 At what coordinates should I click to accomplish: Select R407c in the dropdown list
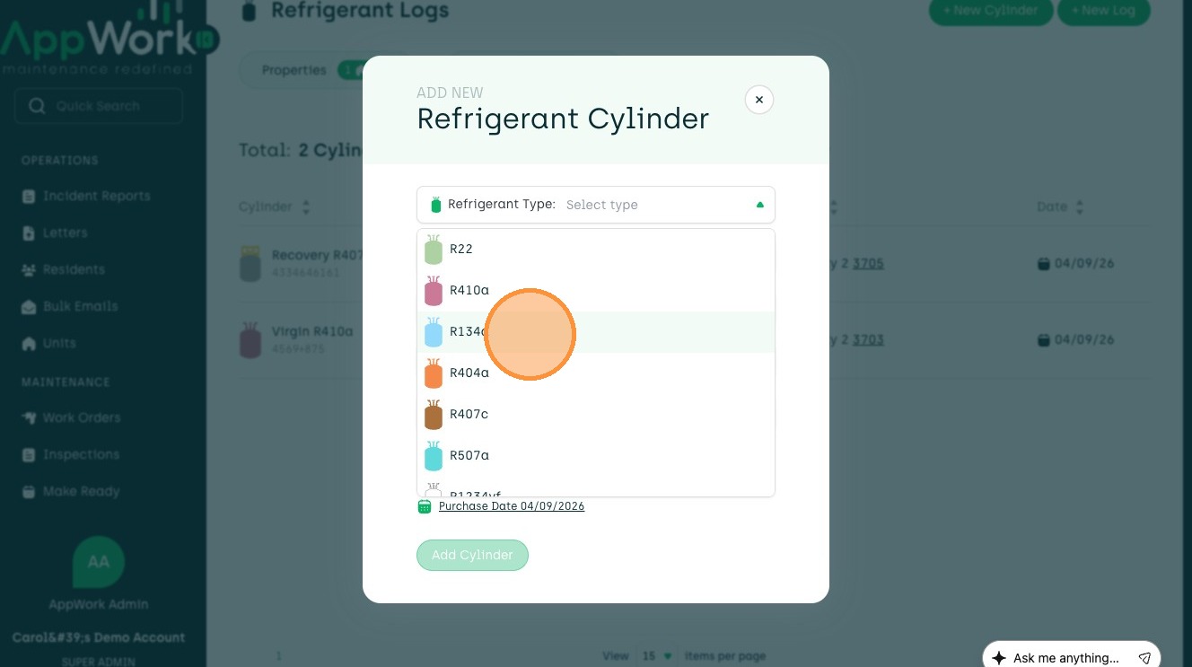(x=469, y=414)
